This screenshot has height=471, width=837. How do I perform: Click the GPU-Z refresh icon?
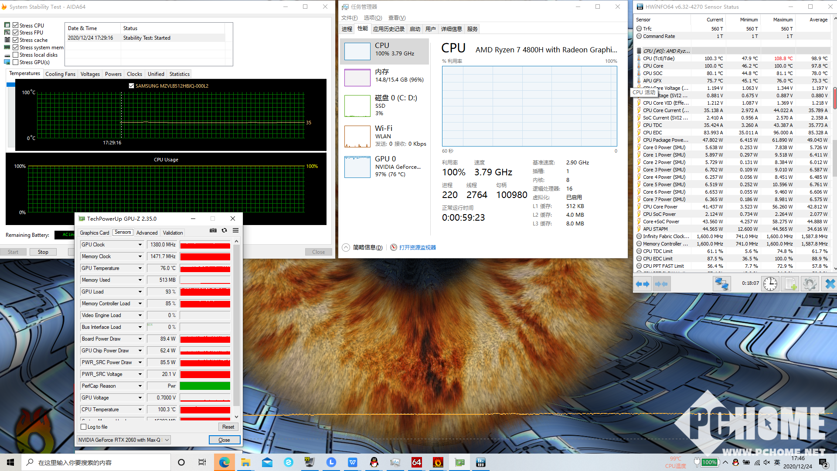click(224, 230)
